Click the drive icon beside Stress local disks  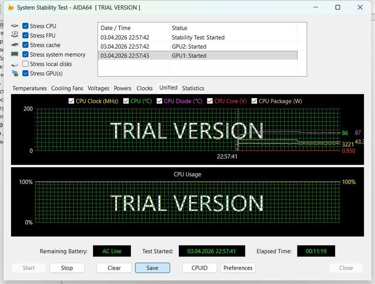[x=15, y=65]
